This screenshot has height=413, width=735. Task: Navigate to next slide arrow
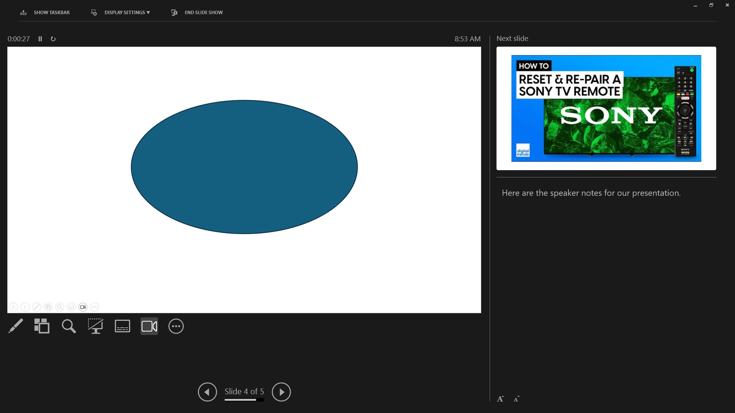point(281,392)
